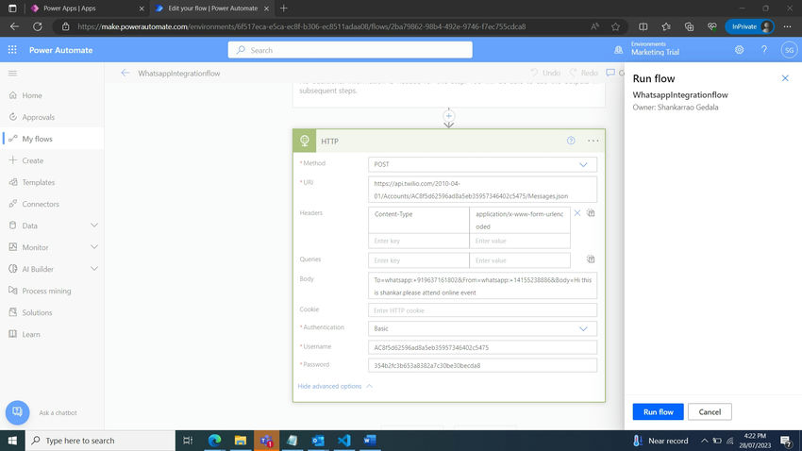Click Undo in the flow toolbar
This screenshot has width=802, height=451.
545,73
